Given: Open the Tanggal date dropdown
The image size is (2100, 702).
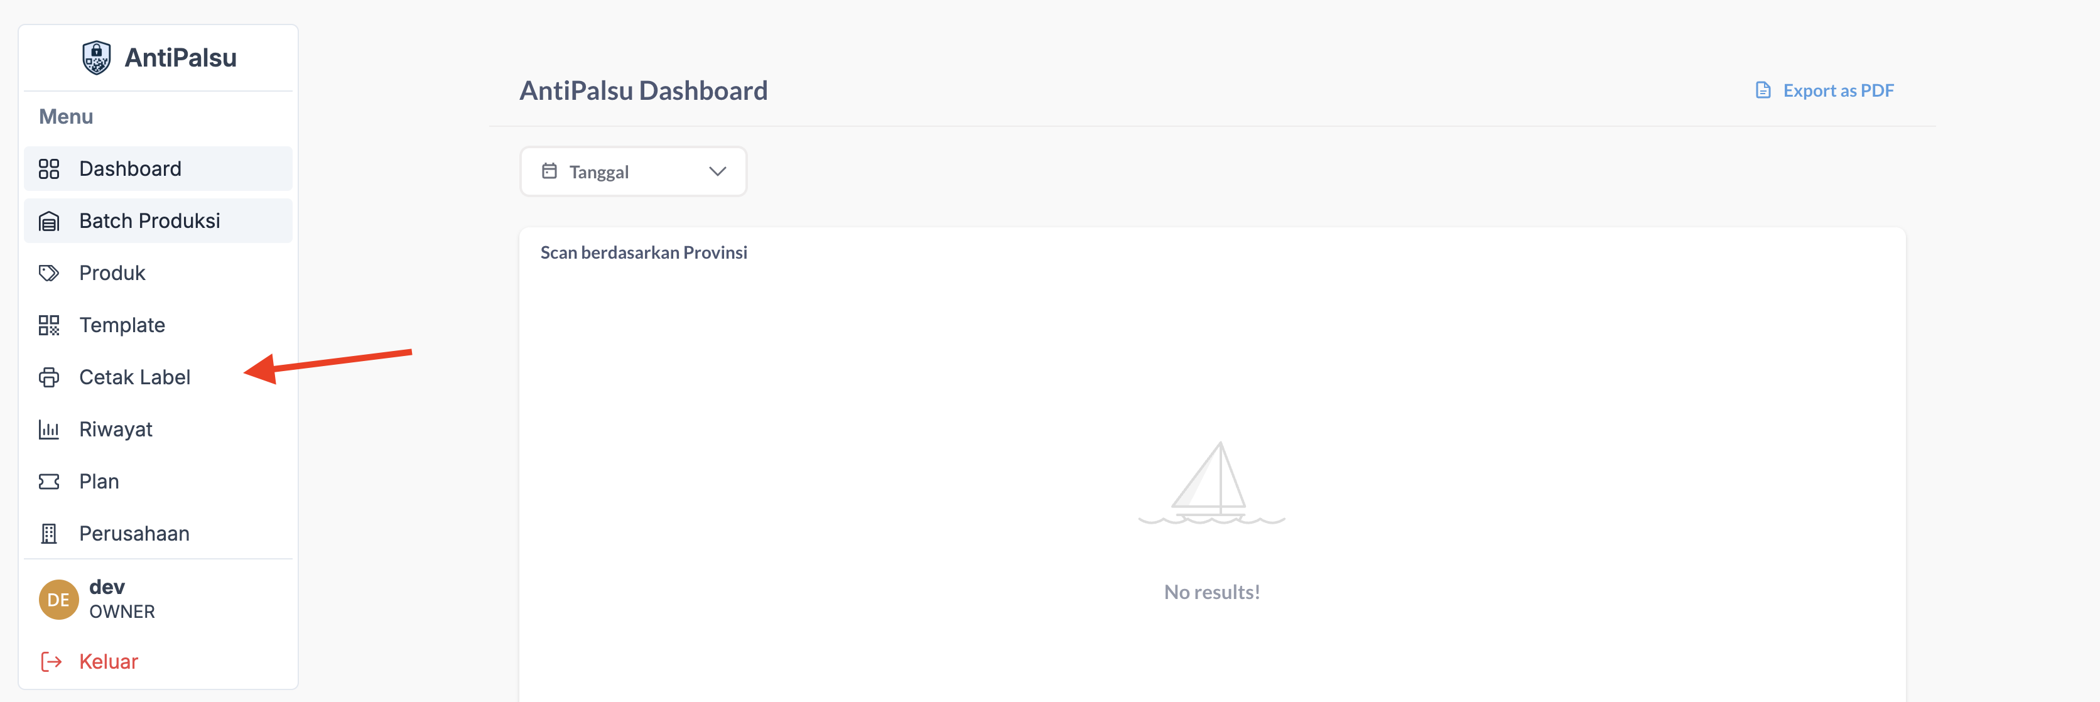Looking at the screenshot, I should pyautogui.click(x=632, y=172).
